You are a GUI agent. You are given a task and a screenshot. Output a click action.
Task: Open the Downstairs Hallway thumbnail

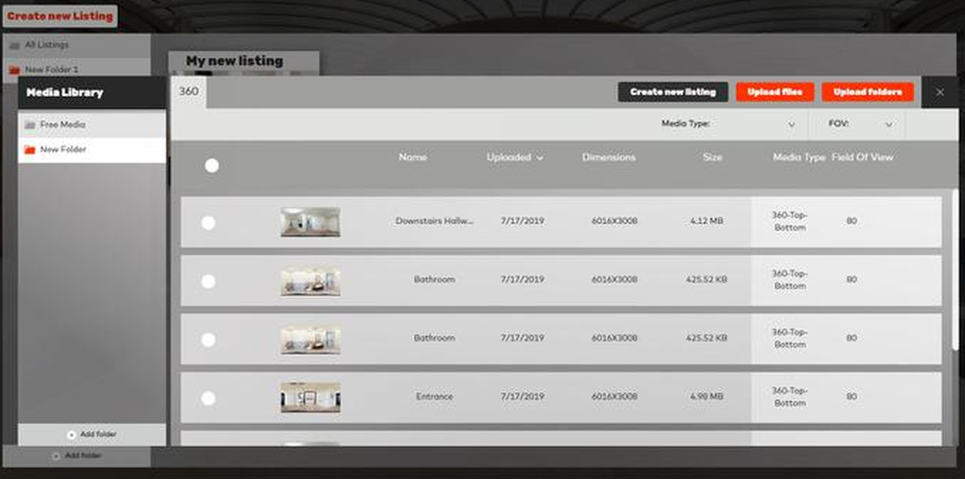point(310,222)
